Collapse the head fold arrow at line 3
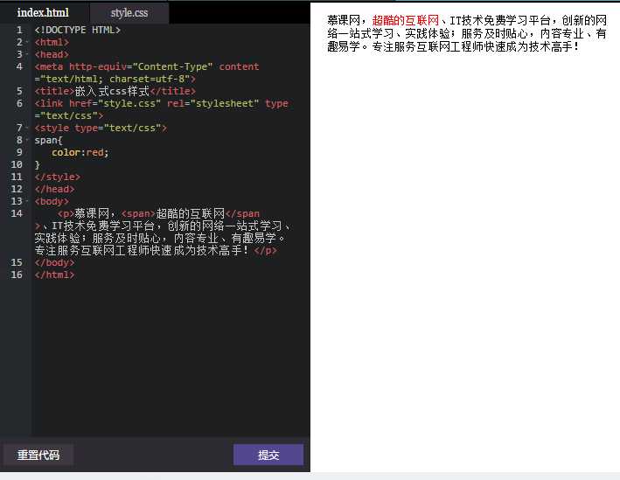This screenshot has width=620, height=480. 27,54
